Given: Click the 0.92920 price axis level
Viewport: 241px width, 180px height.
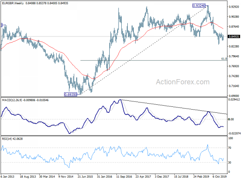Looking at the screenshot, I should (x=234, y=7).
